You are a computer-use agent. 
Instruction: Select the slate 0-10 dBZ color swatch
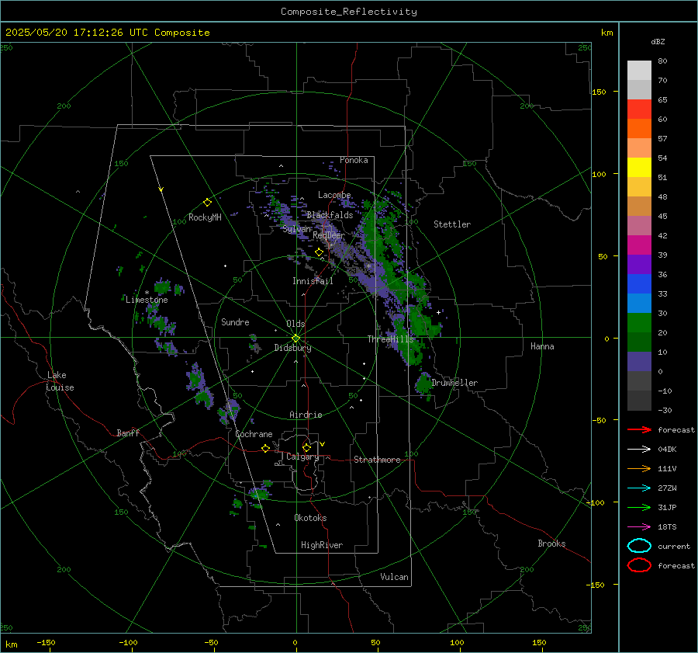[x=639, y=362]
